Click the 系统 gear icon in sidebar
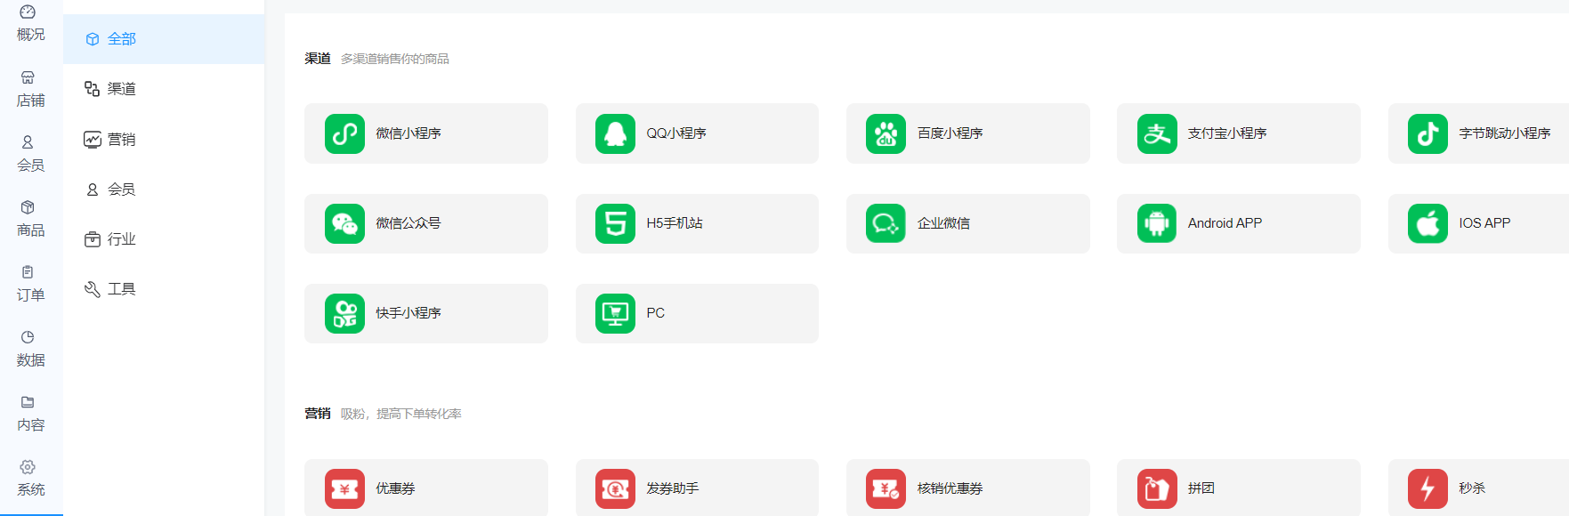The image size is (1569, 516). (28, 467)
